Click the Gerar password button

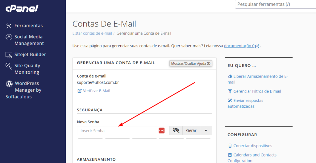click(191, 130)
